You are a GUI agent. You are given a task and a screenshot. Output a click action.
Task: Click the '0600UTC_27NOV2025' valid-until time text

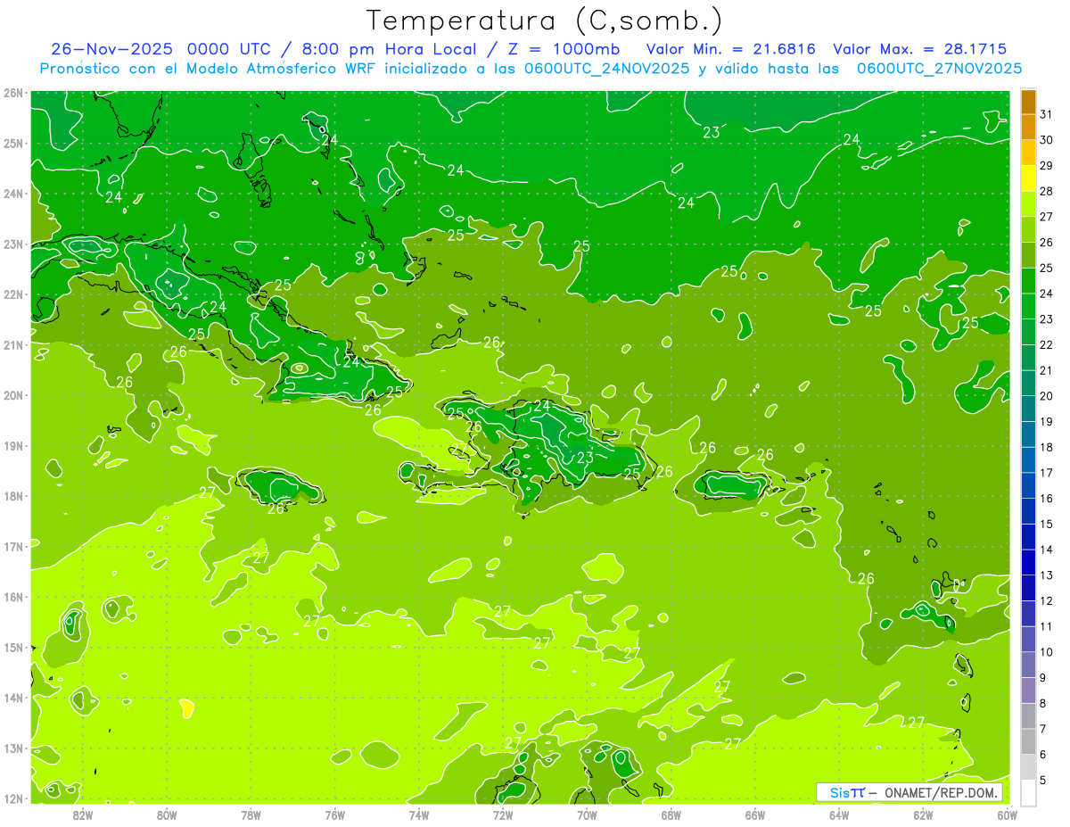click(939, 68)
